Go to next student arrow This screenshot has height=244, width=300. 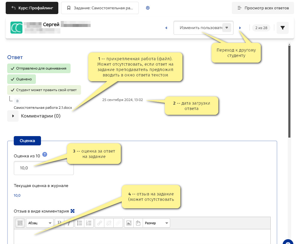pyautogui.click(x=240, y=28)
